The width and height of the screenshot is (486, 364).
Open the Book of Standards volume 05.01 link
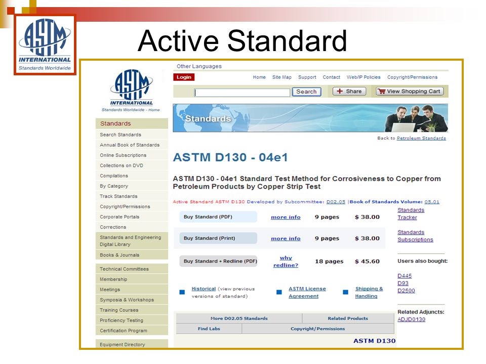pyautogui.click(x=432, y=202)
